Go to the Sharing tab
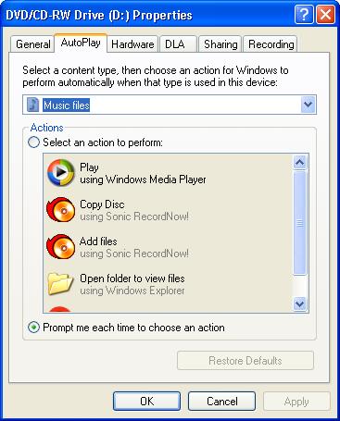 220,44
